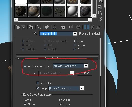Click the Get Material icon

(x=18, y=27)
